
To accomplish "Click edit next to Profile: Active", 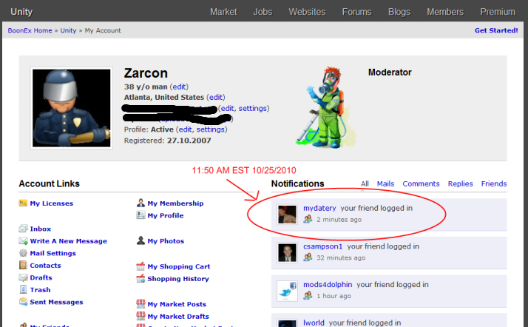I will click(185, 129).
